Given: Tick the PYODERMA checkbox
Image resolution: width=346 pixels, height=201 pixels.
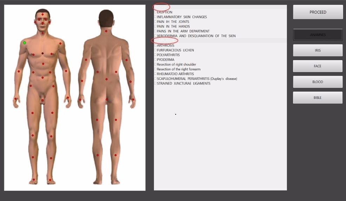Looking at the screenshot, I should 155,60.
